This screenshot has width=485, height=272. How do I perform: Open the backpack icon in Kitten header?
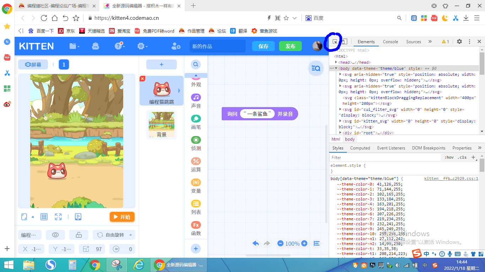pos(95,46)
